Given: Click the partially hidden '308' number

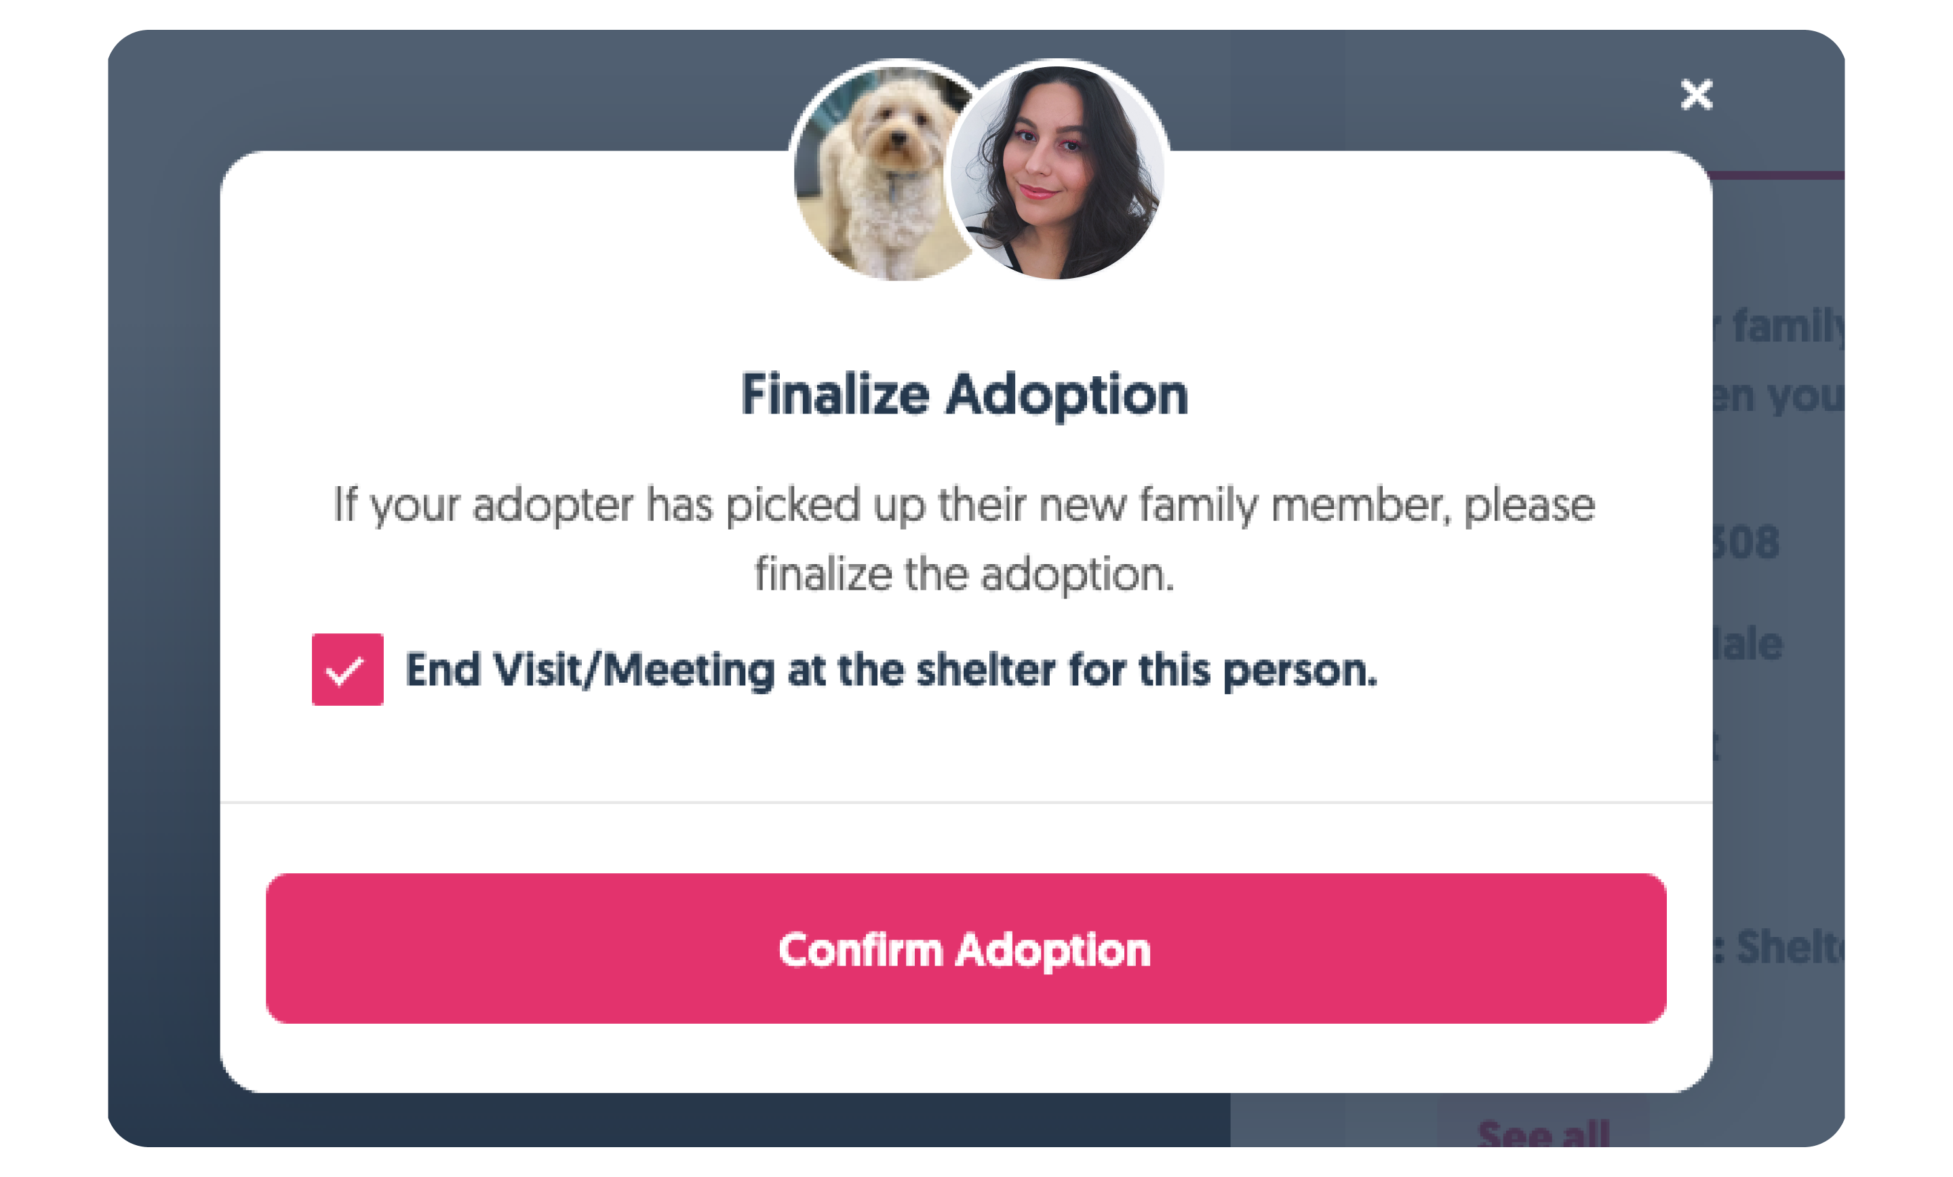Looking at the screenshot, I should click(x=1746, y=543).
